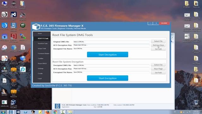The height and width of the screenshot is (114, 202).
Task: Open Legal in the sidebar
Action: 42,79
